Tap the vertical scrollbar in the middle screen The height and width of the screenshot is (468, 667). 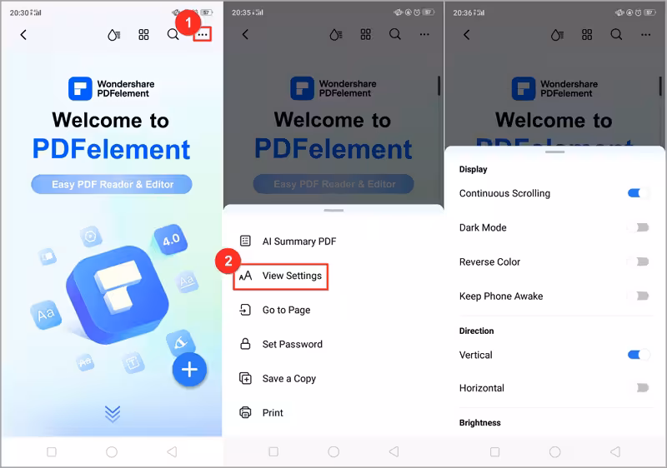tap(439, 86)
